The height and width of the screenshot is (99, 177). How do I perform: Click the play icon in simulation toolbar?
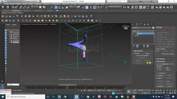[x=22, y=16]
